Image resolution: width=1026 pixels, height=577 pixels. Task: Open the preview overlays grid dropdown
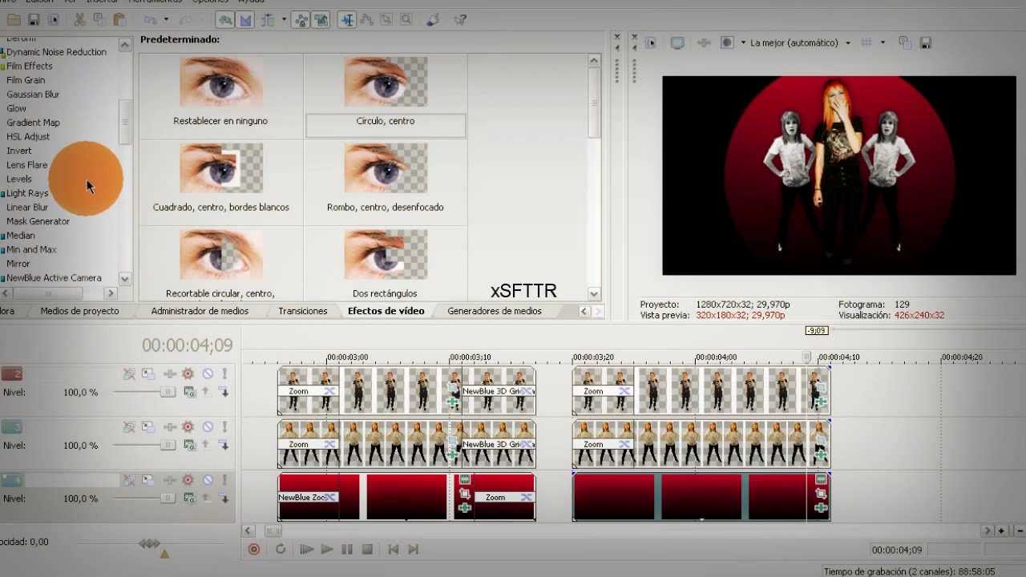(x=883, y=42)
